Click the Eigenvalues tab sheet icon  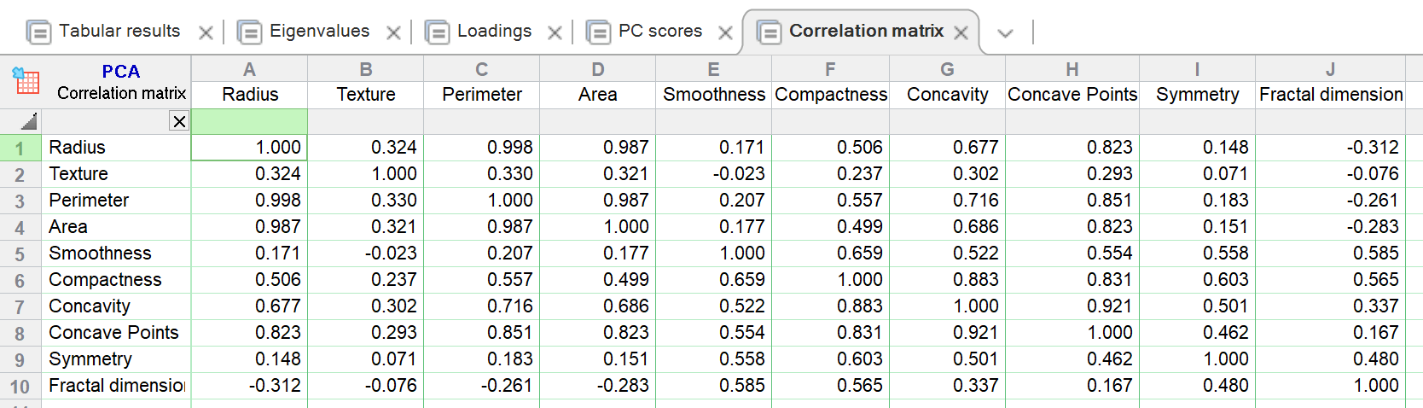point(249,32)
